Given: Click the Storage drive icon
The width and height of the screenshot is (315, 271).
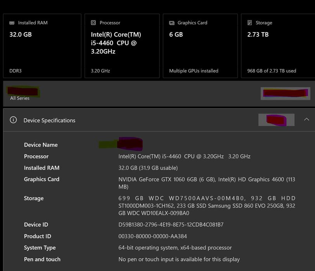Looking at the screenshot, I should [250, 23].
